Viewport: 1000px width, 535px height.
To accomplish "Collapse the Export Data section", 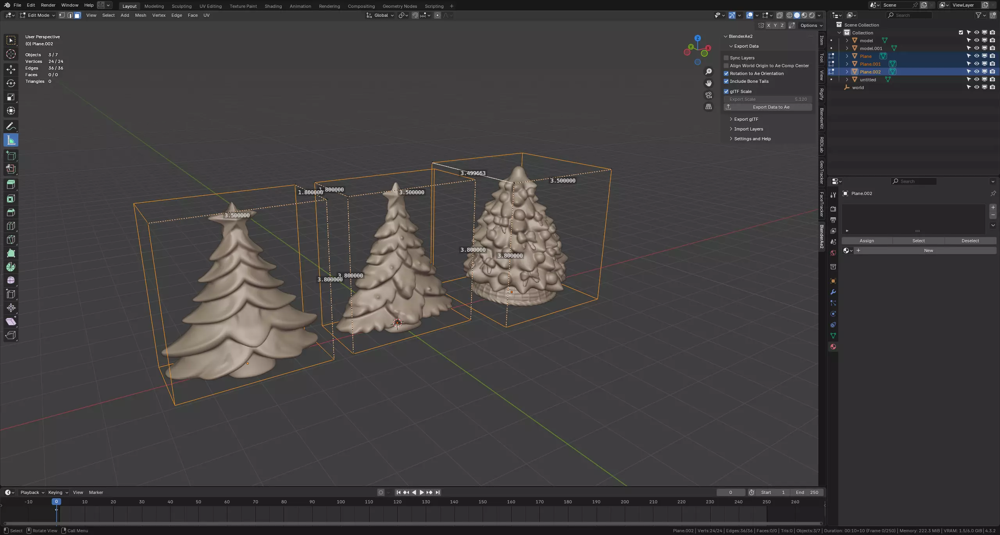I will [x=746, y=46].
